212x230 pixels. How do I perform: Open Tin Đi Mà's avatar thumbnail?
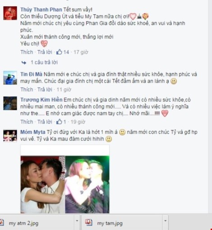[10, 78]
